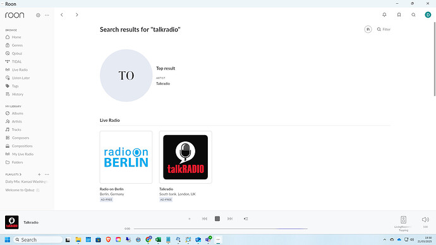
Task: Click the Filter search field
Action: (x=384, y=29)
